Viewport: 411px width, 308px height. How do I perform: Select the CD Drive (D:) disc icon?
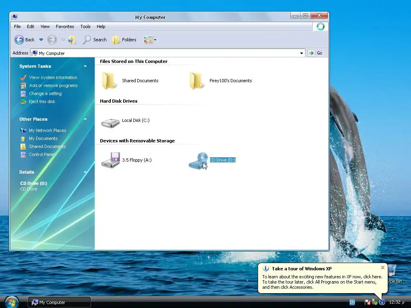point(198,160)
